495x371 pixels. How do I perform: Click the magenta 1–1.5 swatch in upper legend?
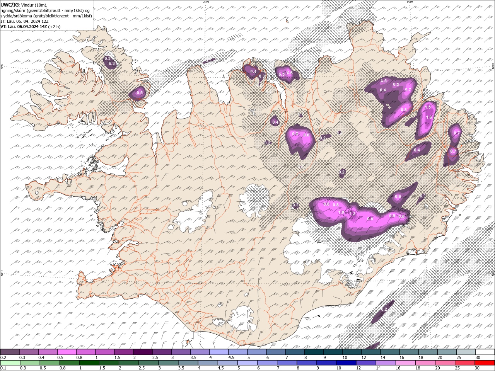click(x=105, y=352)
